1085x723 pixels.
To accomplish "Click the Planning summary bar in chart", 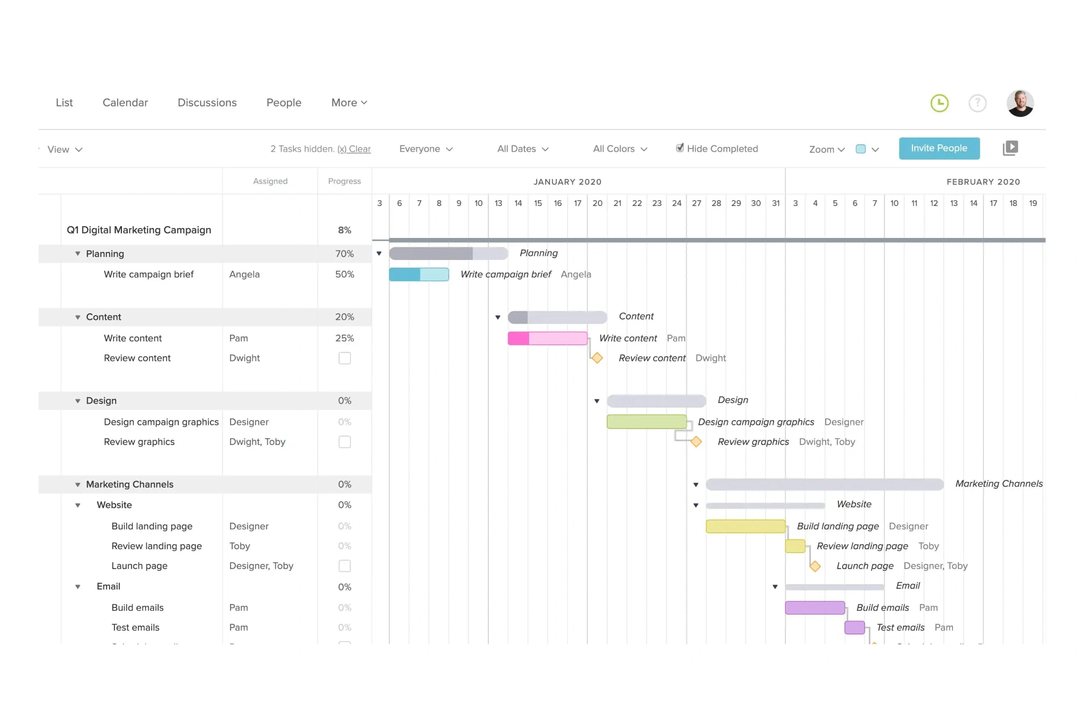I will pyautogui.click(x=448, y=253).
